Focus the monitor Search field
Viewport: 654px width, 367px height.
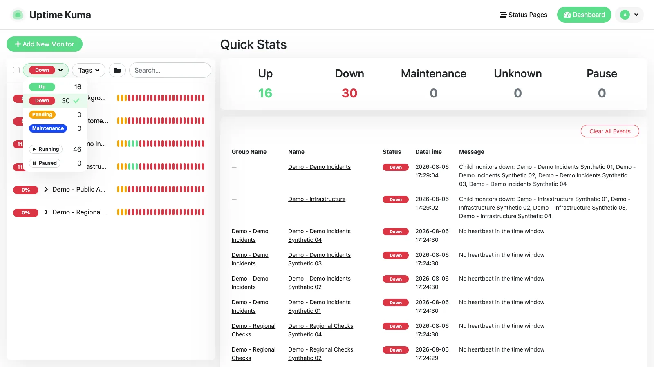click(x=170, y=70)
